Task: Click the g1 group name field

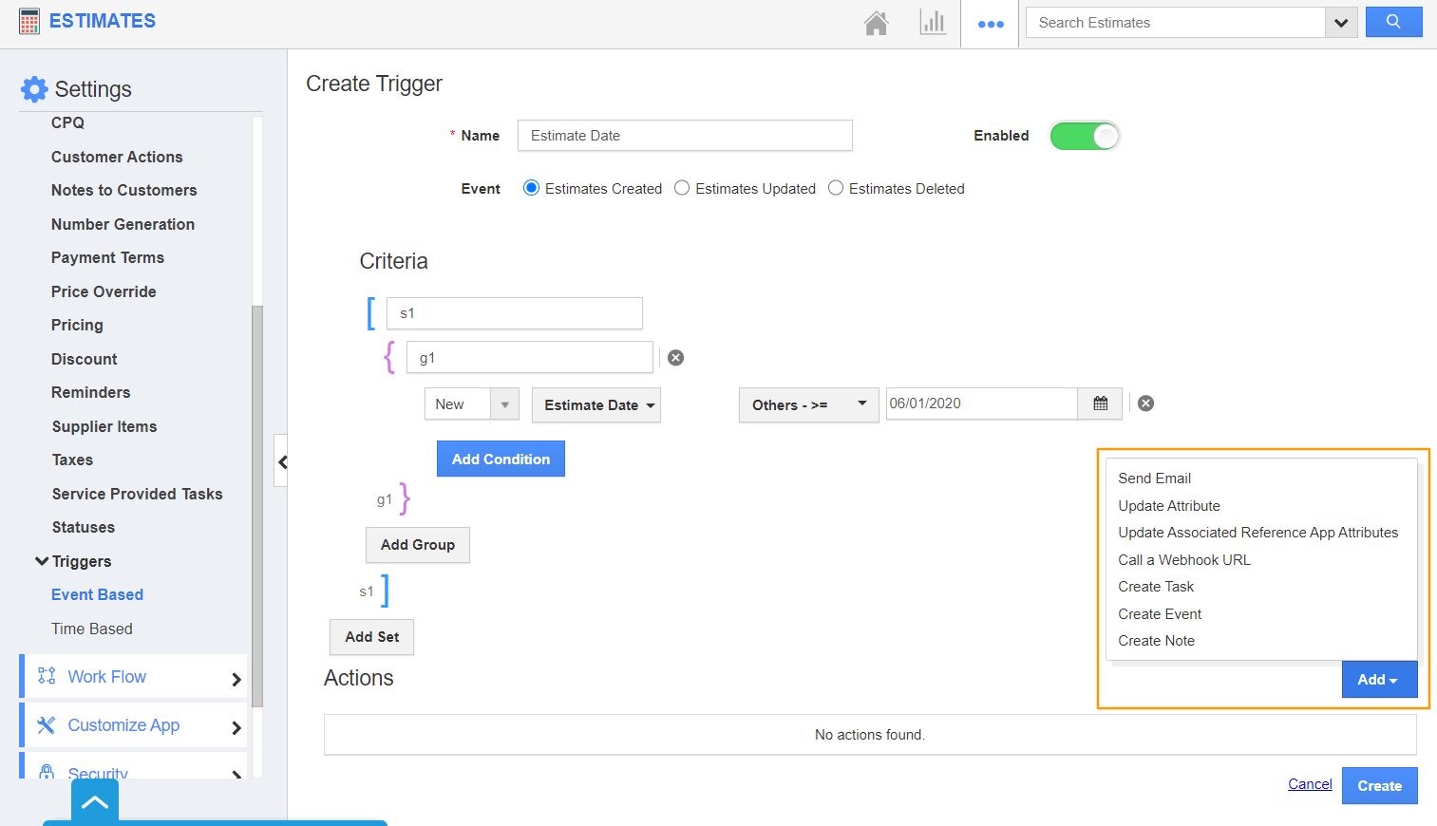Action: pyautogui.click(x=530, y=357)
